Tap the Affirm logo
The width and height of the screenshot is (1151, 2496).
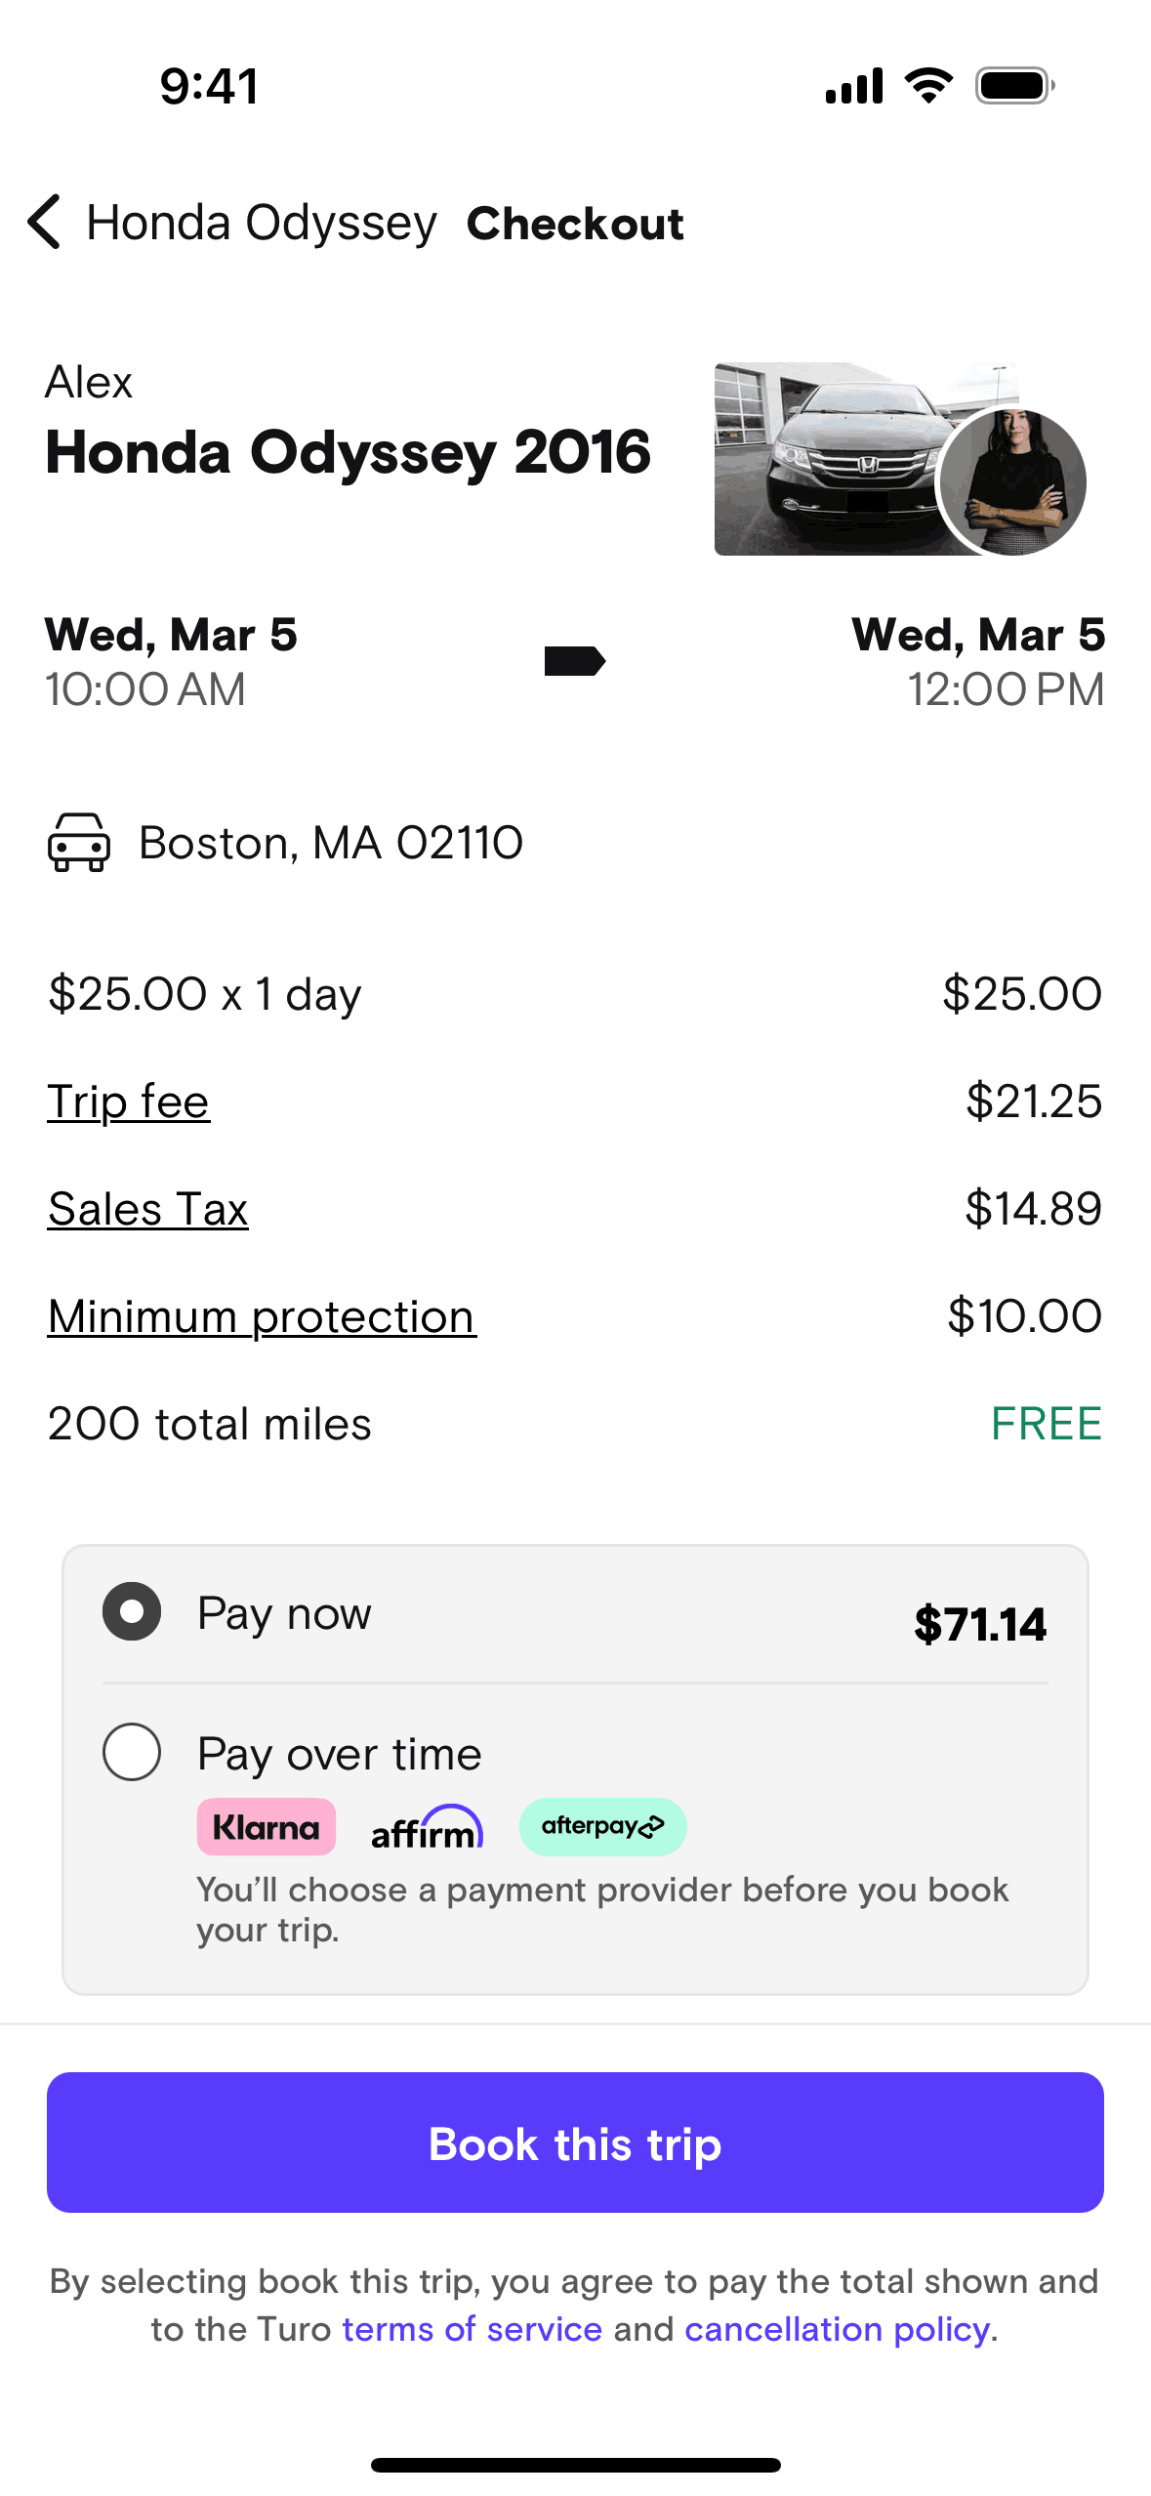click(x=427, y=1828)
